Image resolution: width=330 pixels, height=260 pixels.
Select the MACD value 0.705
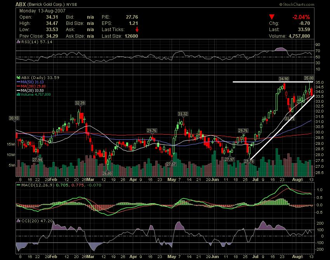pyautogui.click(x=62, y=185)
